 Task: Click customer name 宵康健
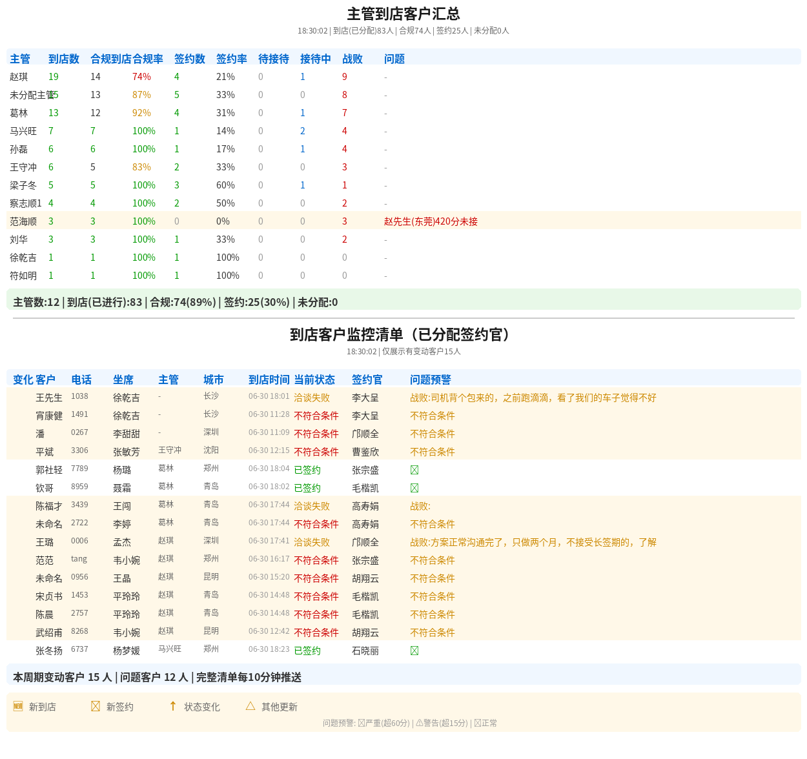point(49,416)
